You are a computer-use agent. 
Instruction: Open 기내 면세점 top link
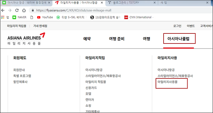pos(40,26)
